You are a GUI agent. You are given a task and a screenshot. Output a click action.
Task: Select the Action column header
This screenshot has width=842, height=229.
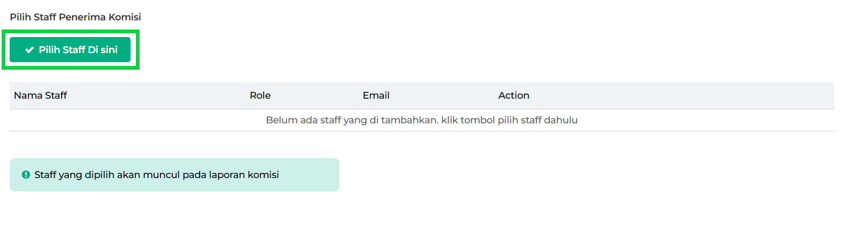(514, 95)
